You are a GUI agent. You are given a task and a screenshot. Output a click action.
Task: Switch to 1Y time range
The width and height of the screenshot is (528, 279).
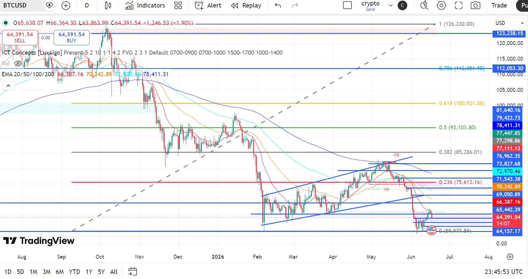[89, 272]
